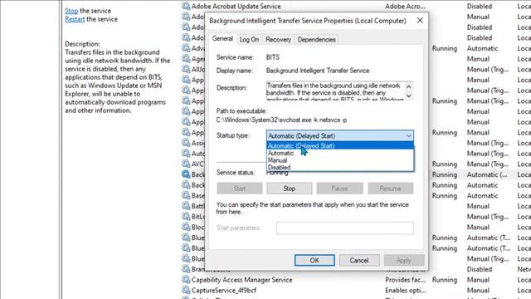Screen dimensions: 531x299
Task: Click the gear icon of the 'Age' row
Action: pyautogui.click(x=186, y=59)
